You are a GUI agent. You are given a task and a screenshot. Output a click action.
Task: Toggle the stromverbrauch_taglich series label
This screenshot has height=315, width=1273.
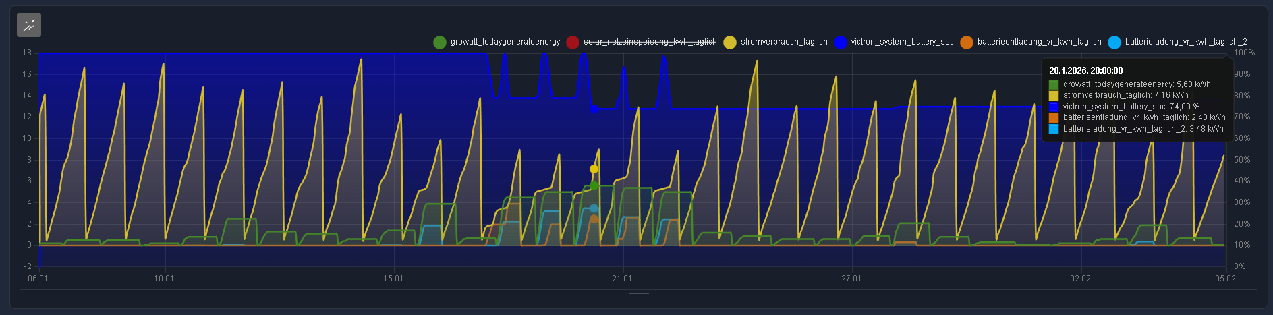pos(783,42)
